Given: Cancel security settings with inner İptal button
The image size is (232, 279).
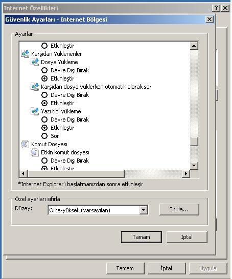Looking at the screenshot, I should click(x=187, y=237).
